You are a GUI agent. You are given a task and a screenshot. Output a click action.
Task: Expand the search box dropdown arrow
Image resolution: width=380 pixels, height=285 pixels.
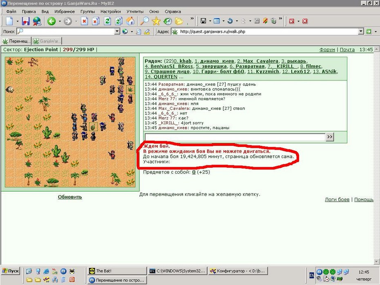117,31
